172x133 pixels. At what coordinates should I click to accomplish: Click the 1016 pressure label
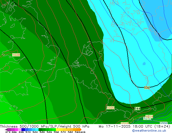pyautogui.click(x=125, y=123)
